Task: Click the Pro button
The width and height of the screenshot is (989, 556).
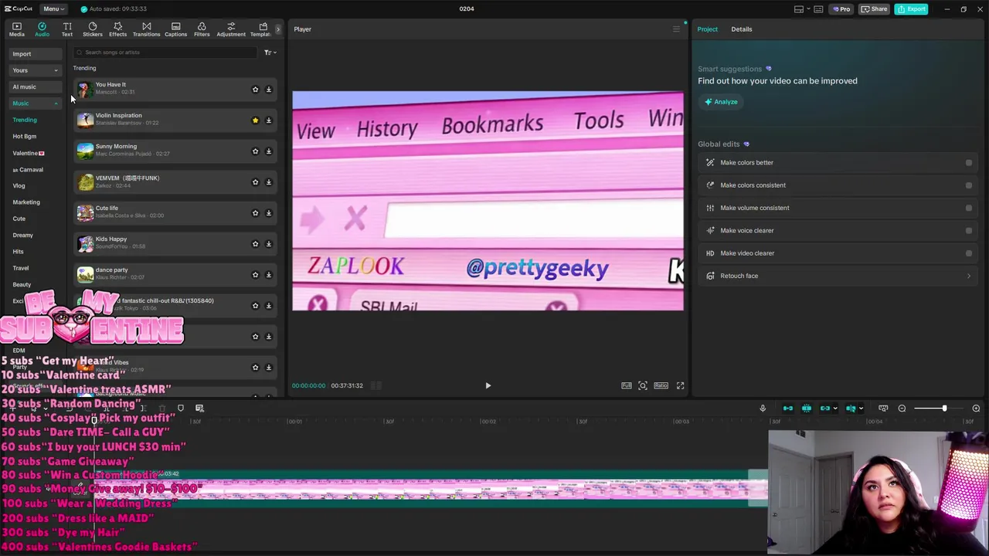Action: (x=841, y=9)
